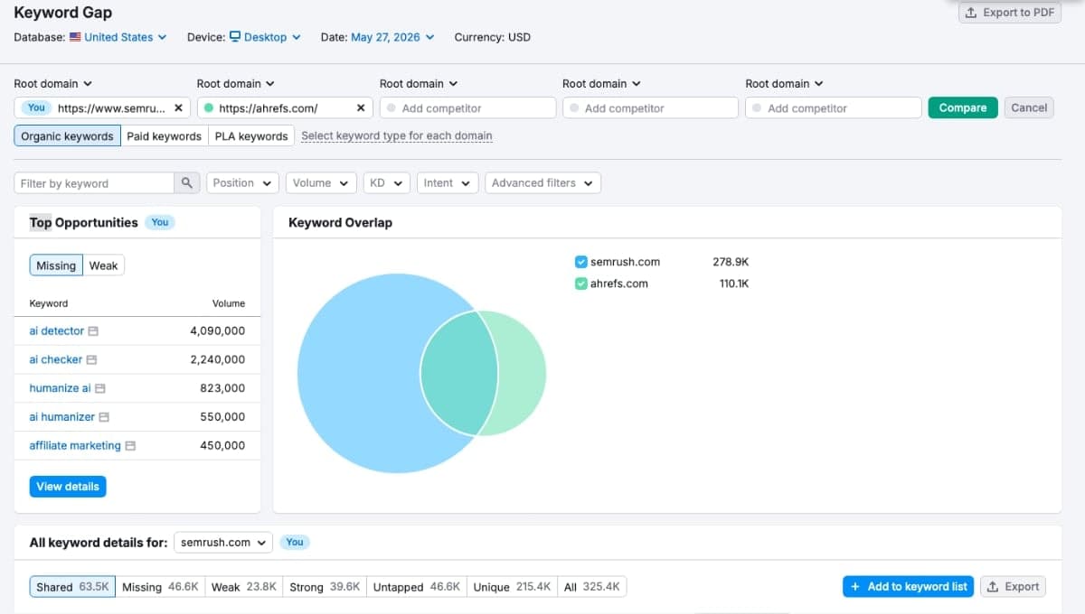Image resolution: width=1085 pixels, height=614 pixels.
Task: Expand the fourth Root domain dropdown
Action: point(601,83)
